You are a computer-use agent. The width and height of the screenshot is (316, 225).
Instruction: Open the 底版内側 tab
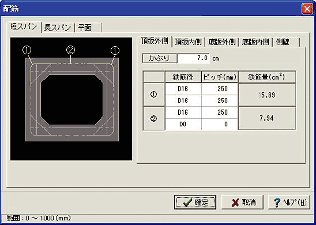tap(255, 42)
